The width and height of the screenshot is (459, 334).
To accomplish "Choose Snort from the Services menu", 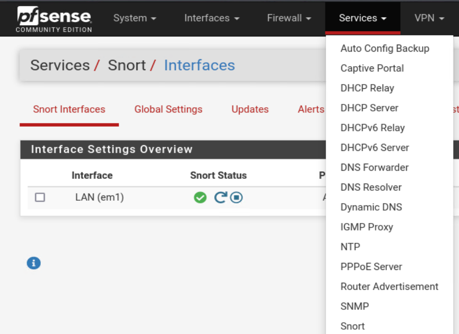I will (x=353, y=326).
